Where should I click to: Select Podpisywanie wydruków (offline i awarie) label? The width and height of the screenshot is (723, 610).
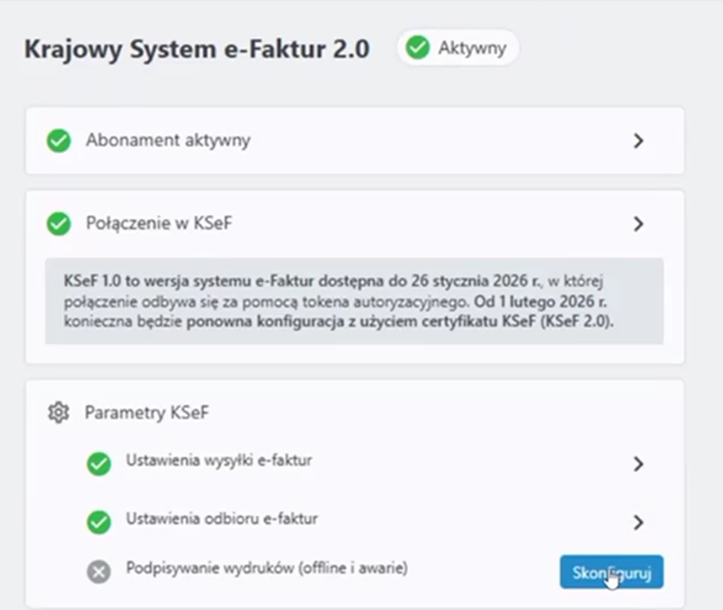(x=267, y=569)
